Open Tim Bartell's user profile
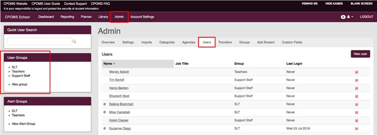 (x=117, y=80)
